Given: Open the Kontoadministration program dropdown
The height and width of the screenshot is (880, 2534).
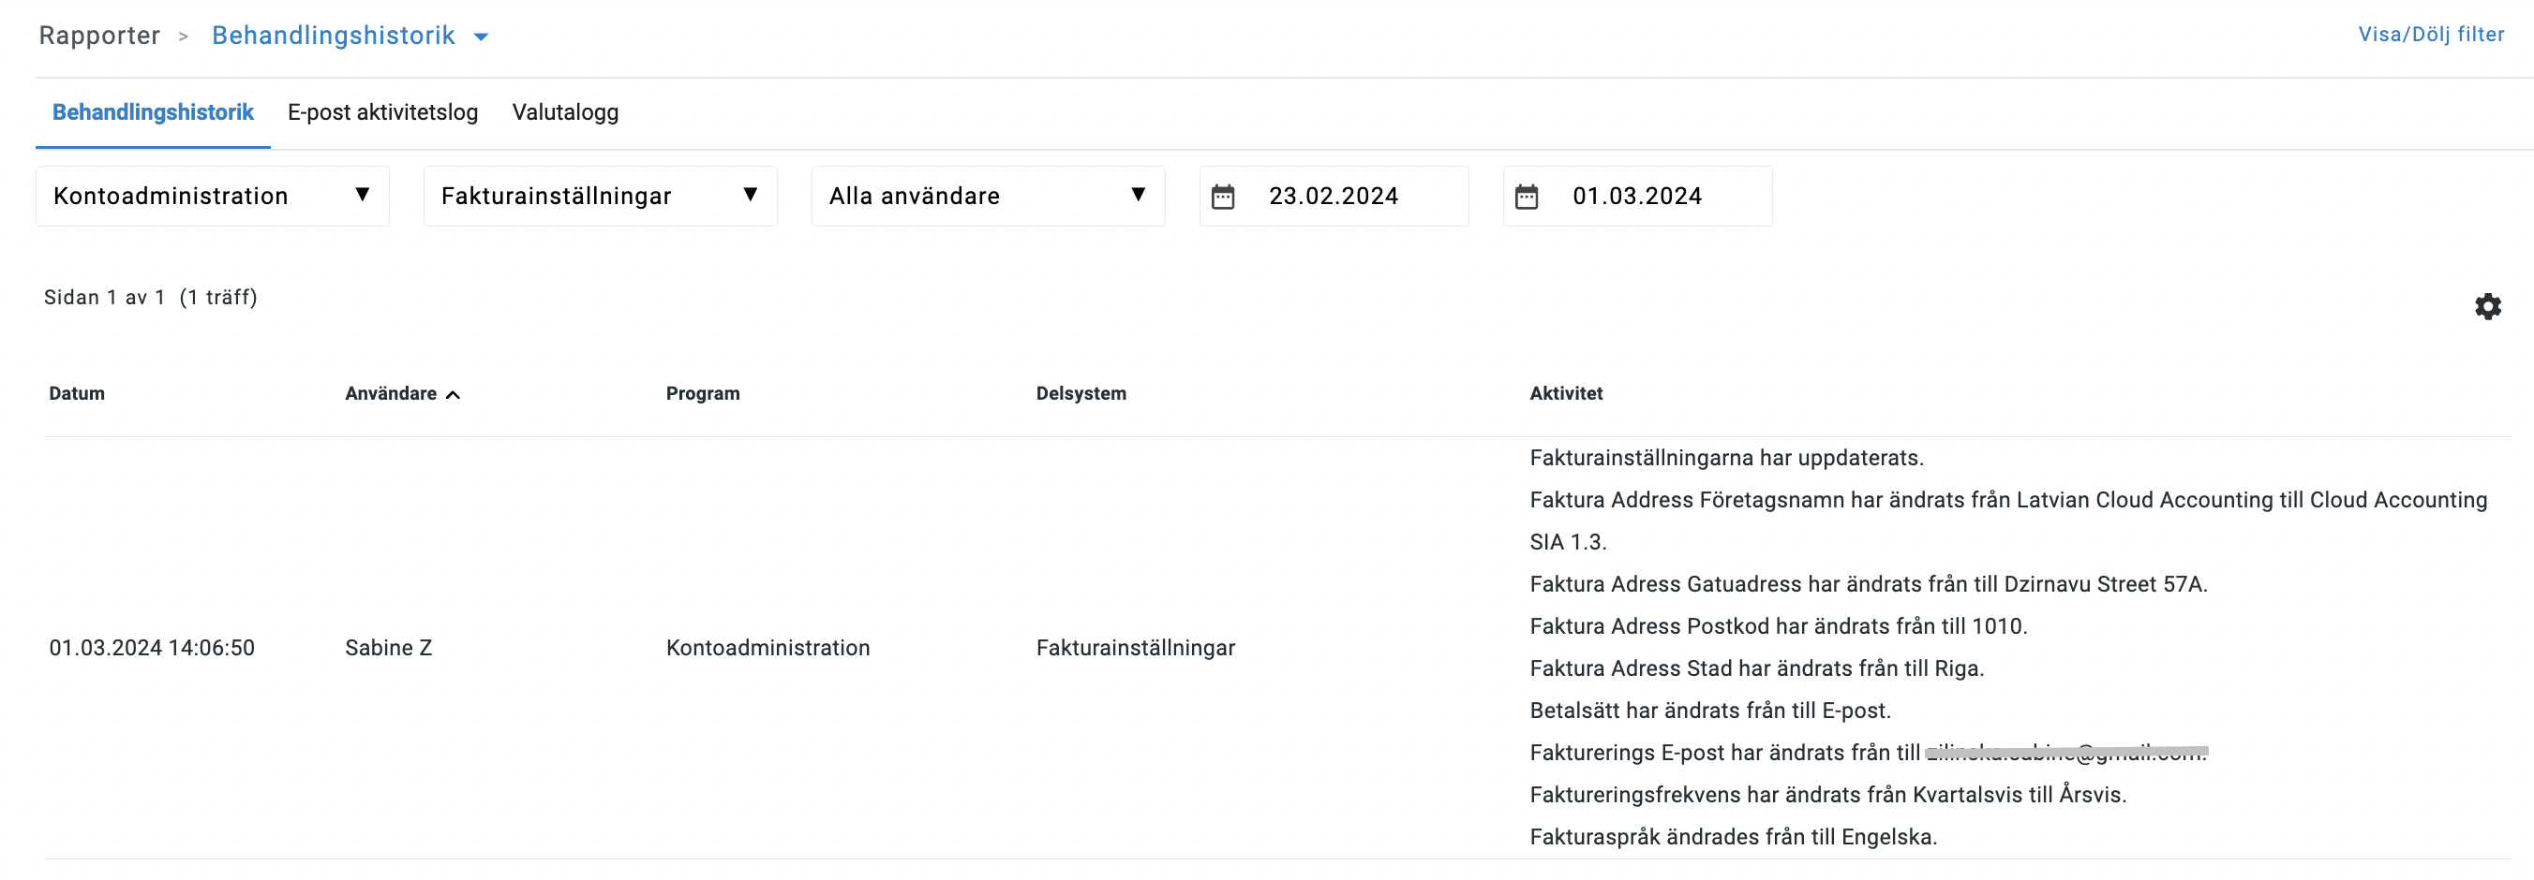Looking at the screenshot, I should pos(213,197).
